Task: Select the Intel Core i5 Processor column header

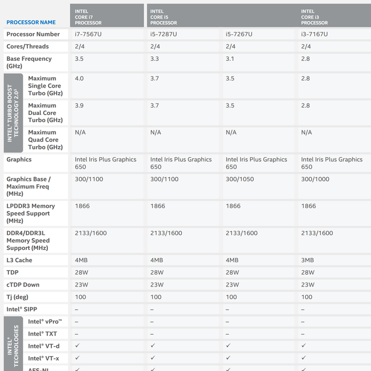Action: [x=163, y=17]
